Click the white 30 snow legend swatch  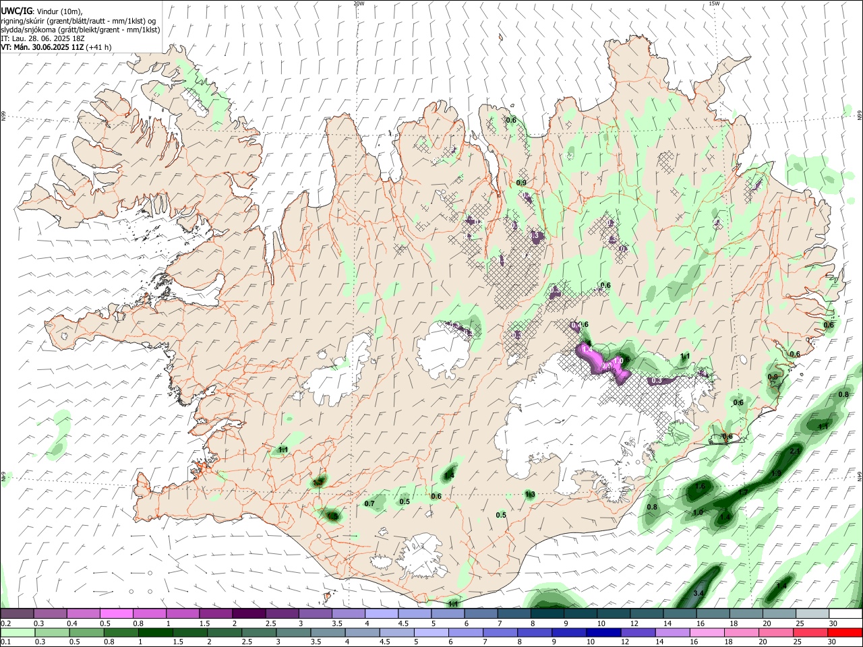[845, 613]
